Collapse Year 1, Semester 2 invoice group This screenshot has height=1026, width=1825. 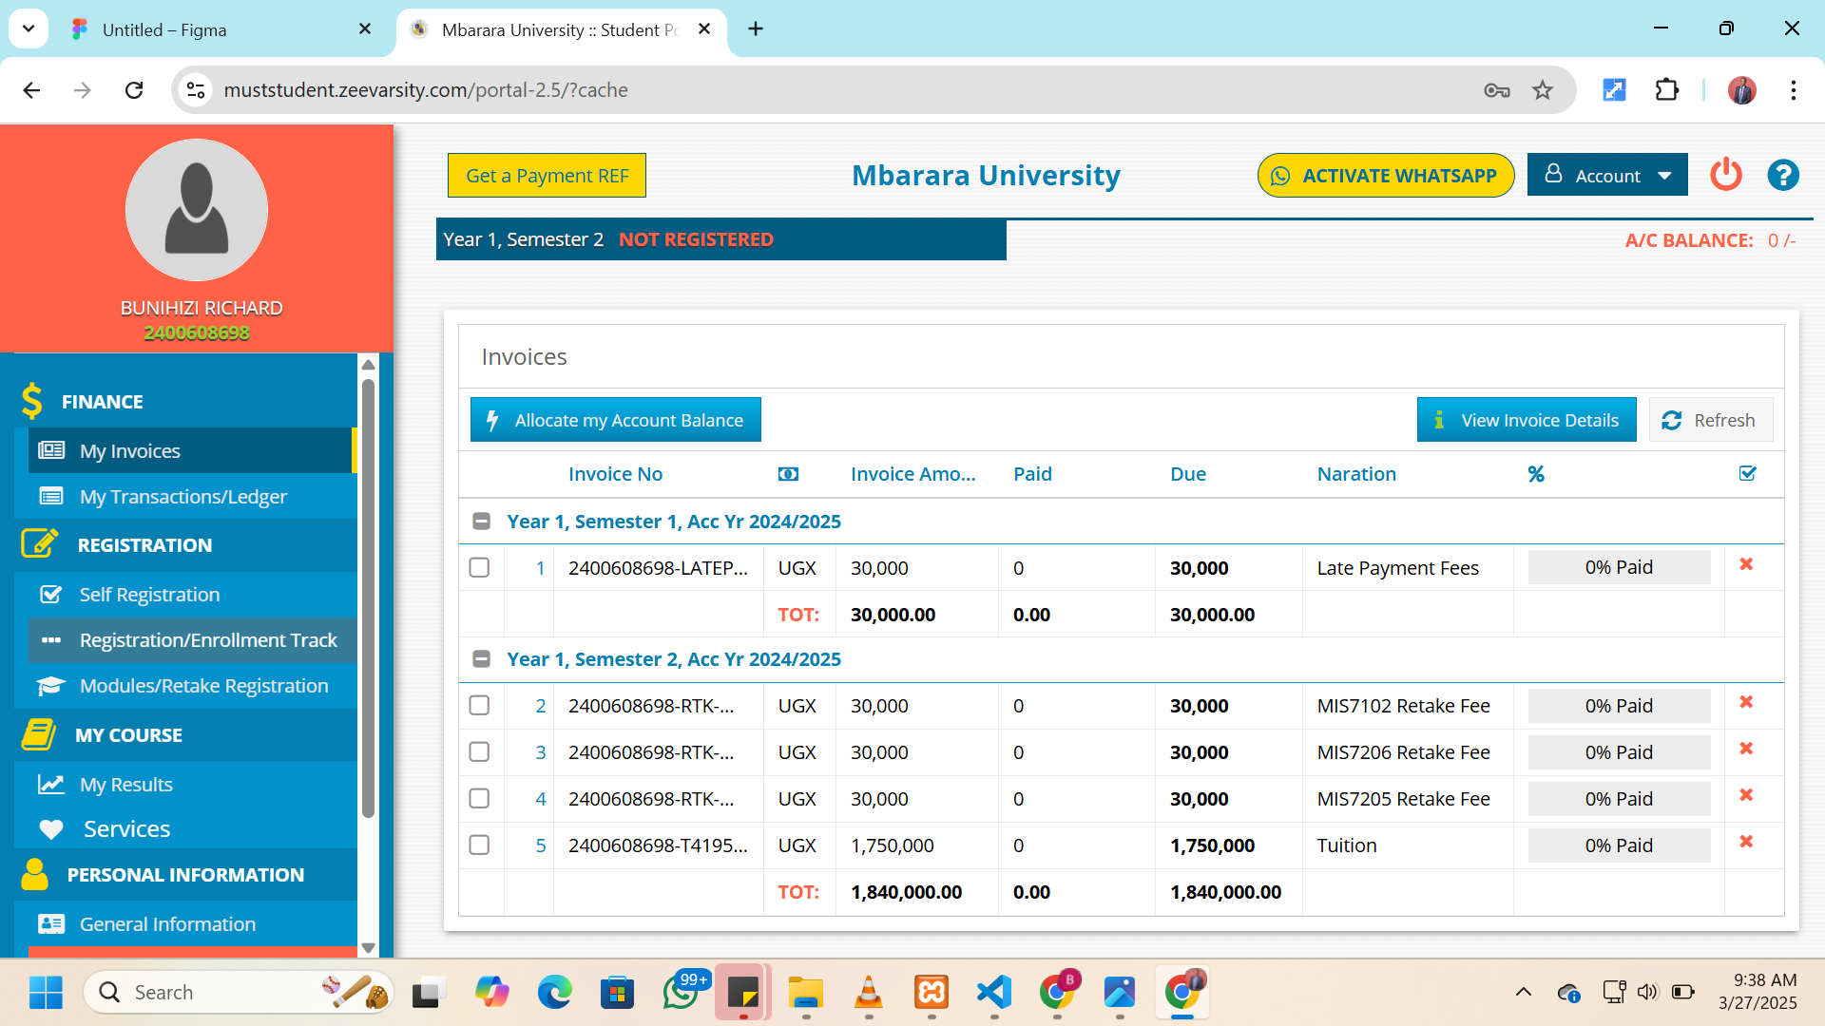click(x=482, y=659)
